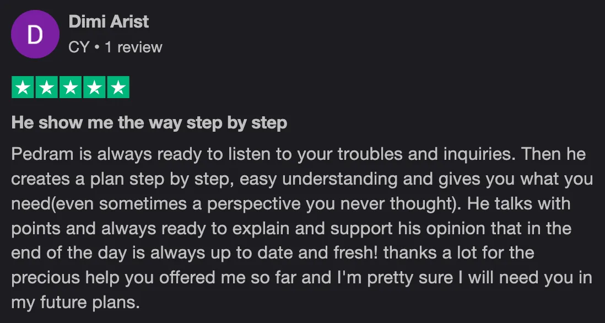Click the line starting precious help you offered

[302, 278]
